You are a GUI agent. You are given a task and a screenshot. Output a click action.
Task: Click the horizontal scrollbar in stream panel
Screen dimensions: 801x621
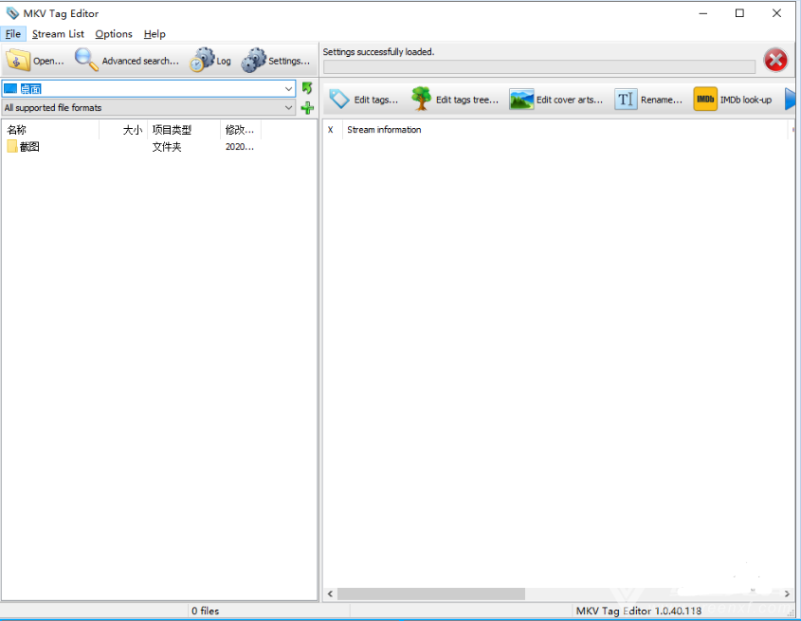pos(431,594)
